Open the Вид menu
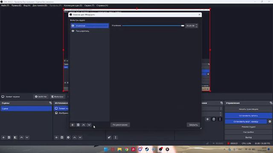Viewport: 273px width, 153px height. click(x=27, y=6)
